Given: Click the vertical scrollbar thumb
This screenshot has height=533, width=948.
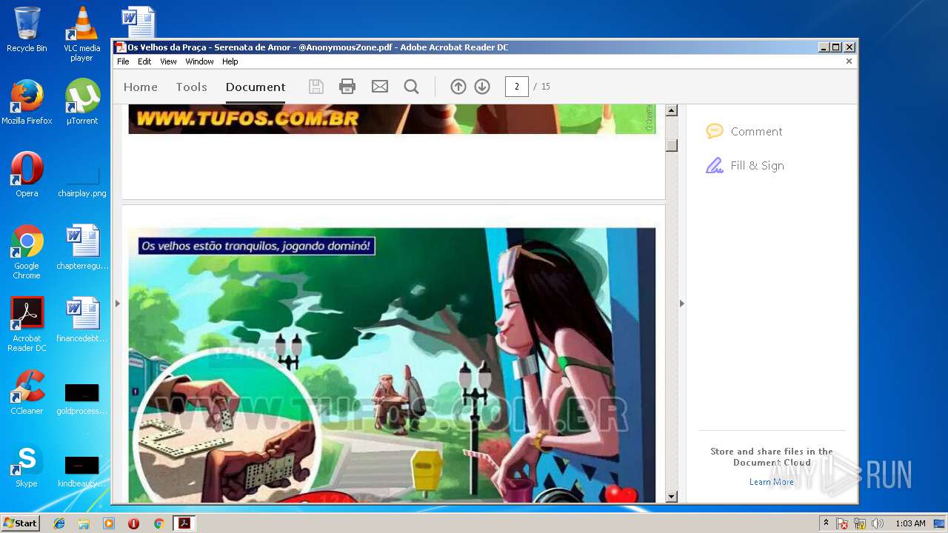Looking at the screenshot, I should [x=672, y=145].
